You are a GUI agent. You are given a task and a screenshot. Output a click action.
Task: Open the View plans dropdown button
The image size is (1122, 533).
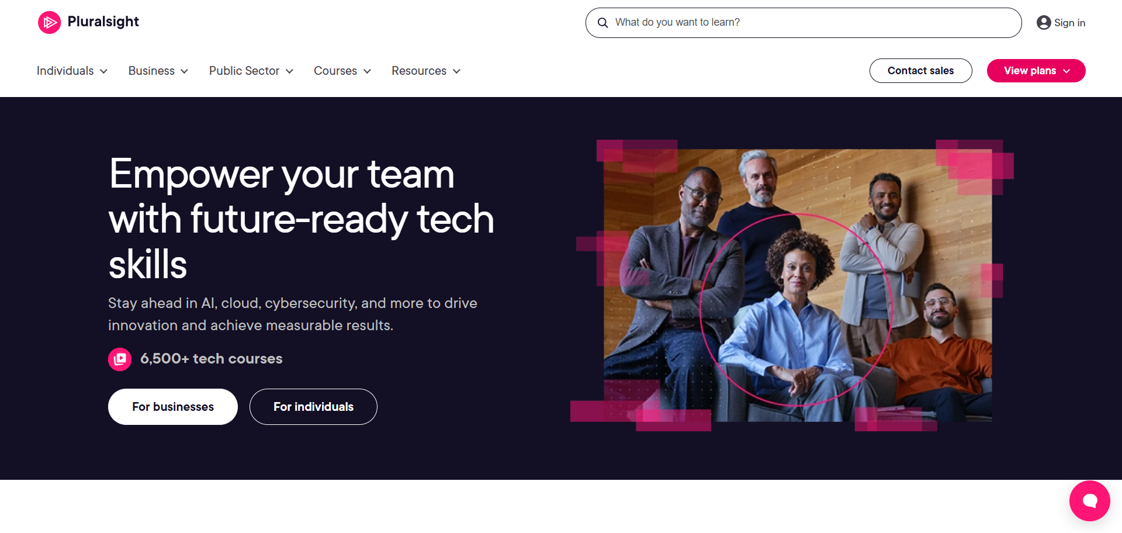tap(1036, 71)
